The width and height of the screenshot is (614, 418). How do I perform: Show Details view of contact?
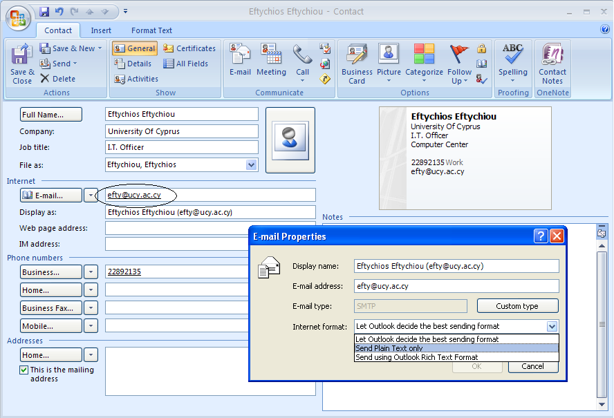133,64
